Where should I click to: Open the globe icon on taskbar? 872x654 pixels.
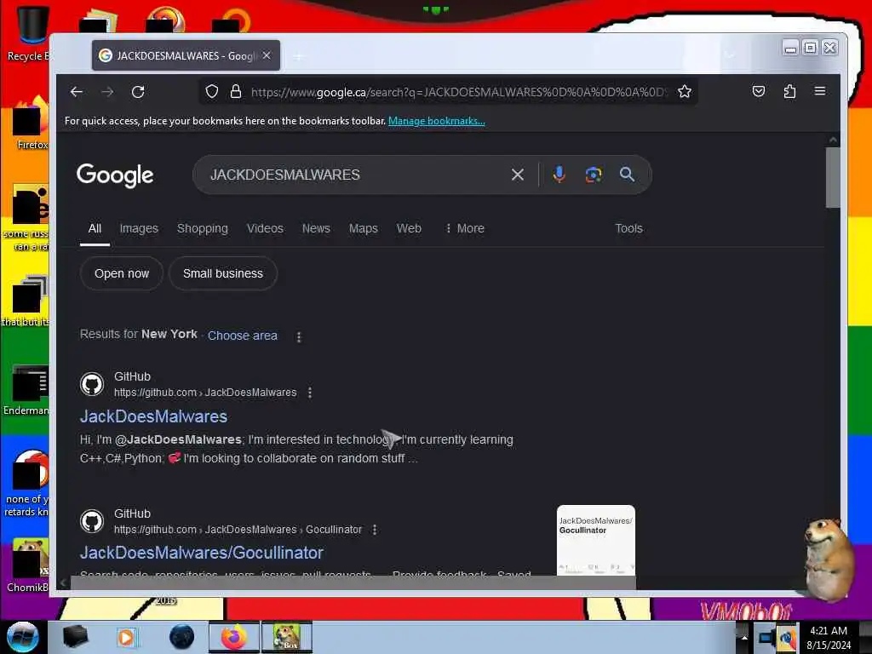click(182, 637)
